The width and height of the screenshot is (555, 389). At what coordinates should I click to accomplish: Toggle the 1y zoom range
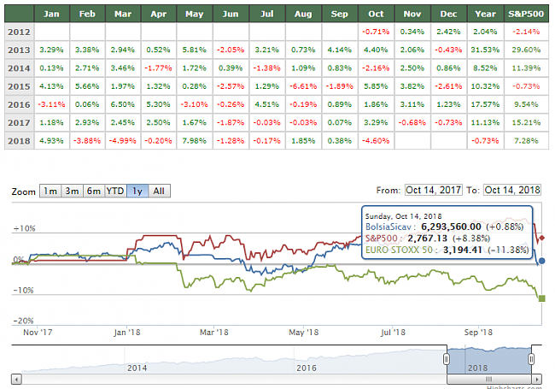(x=137, y=191)
